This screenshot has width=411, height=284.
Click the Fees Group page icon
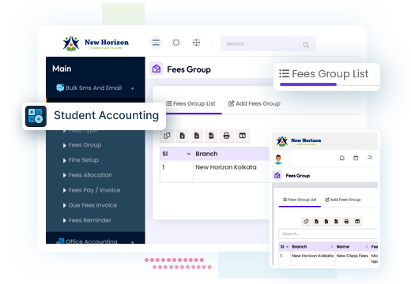pyautogui.click(x=156, y=69)
